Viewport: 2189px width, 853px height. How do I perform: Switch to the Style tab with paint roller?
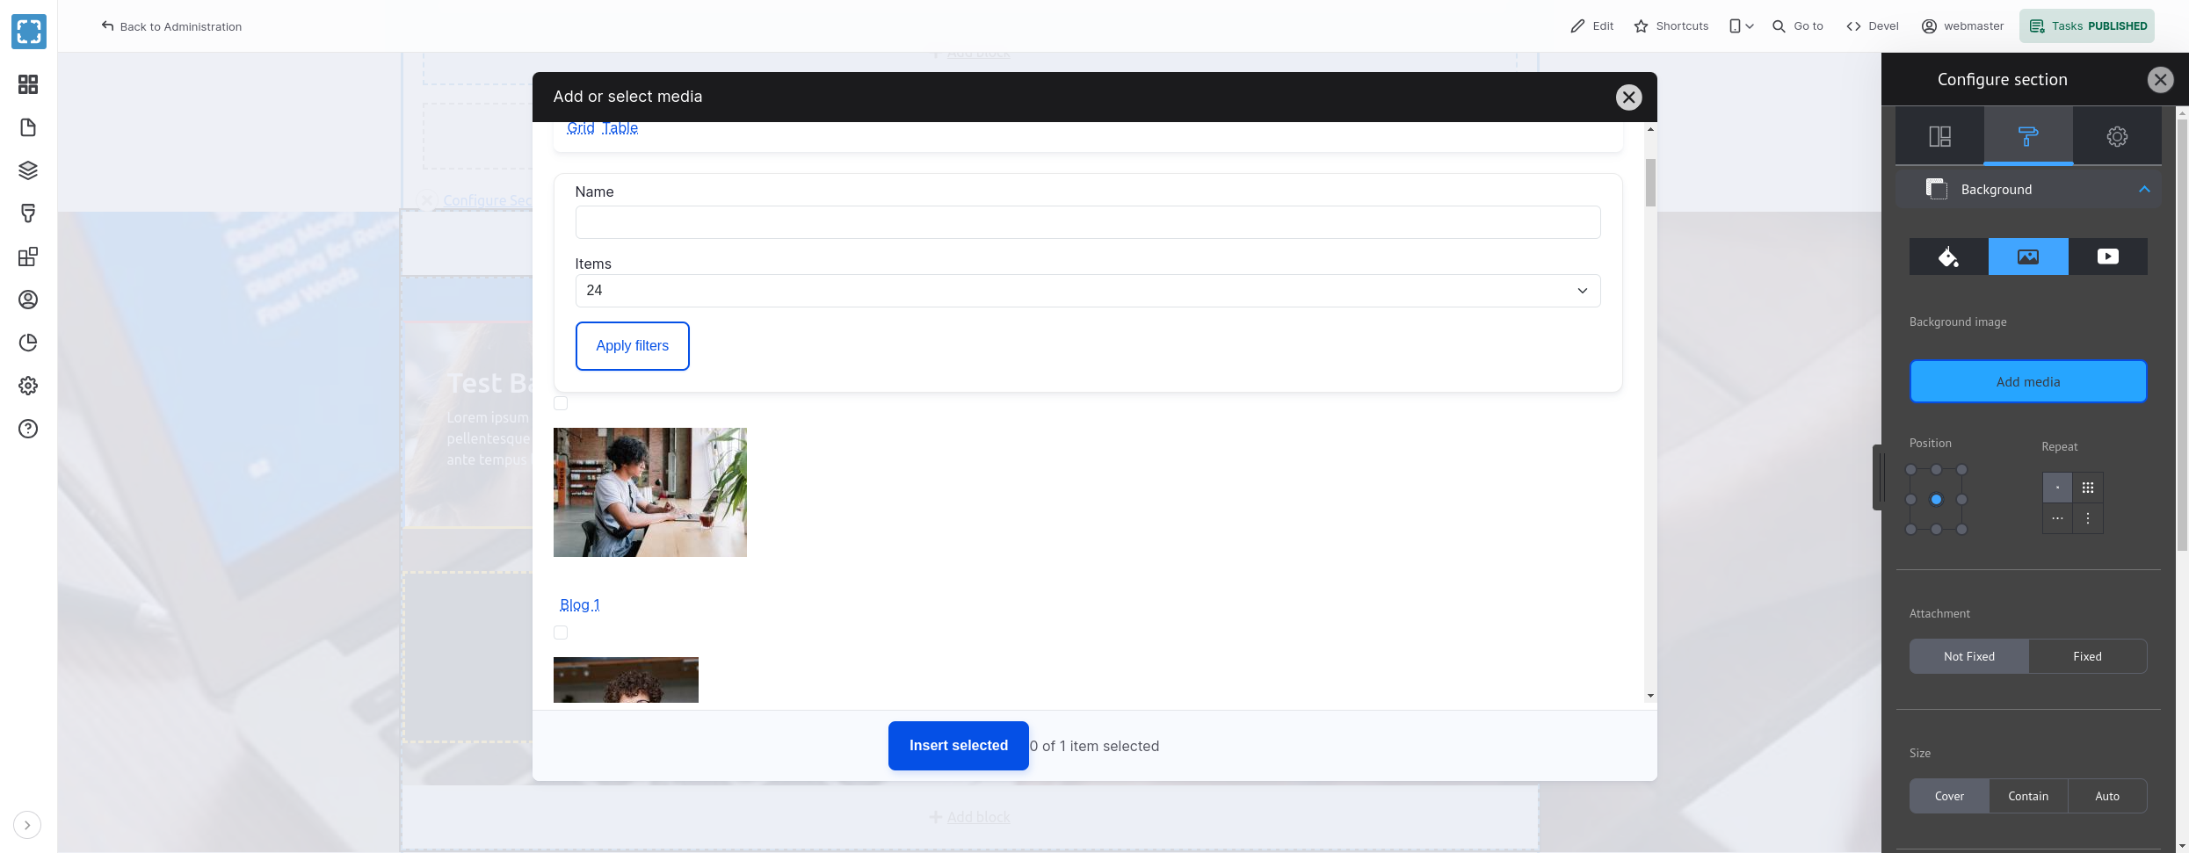pos(2028,136)
